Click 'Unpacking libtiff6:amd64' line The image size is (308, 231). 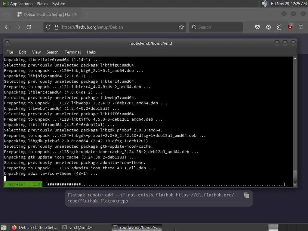[x=59, y=125]
